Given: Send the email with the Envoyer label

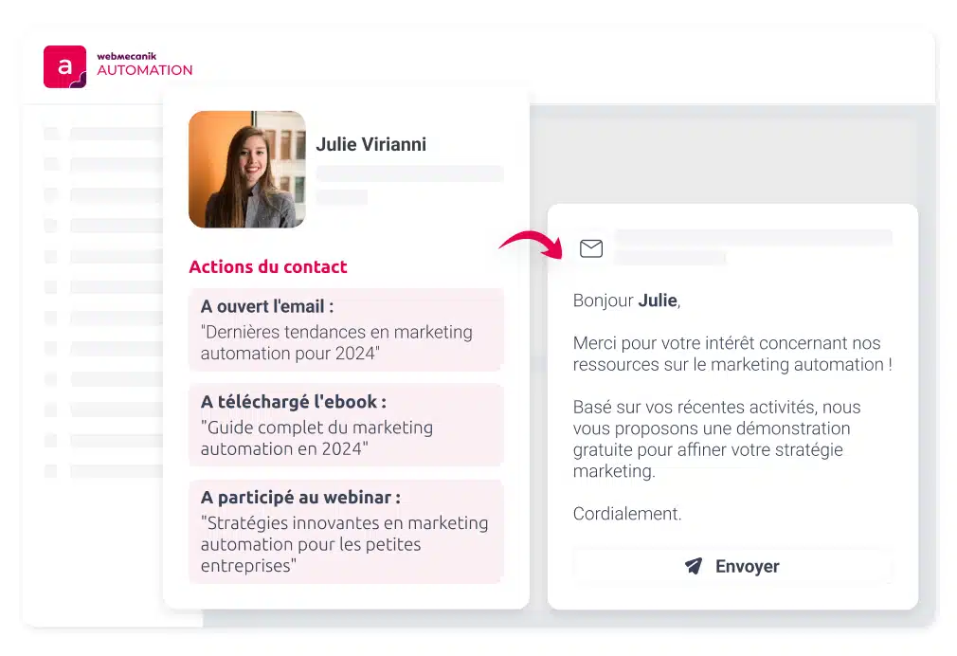Looking at the screenshot, I should [x=747, y=566].
